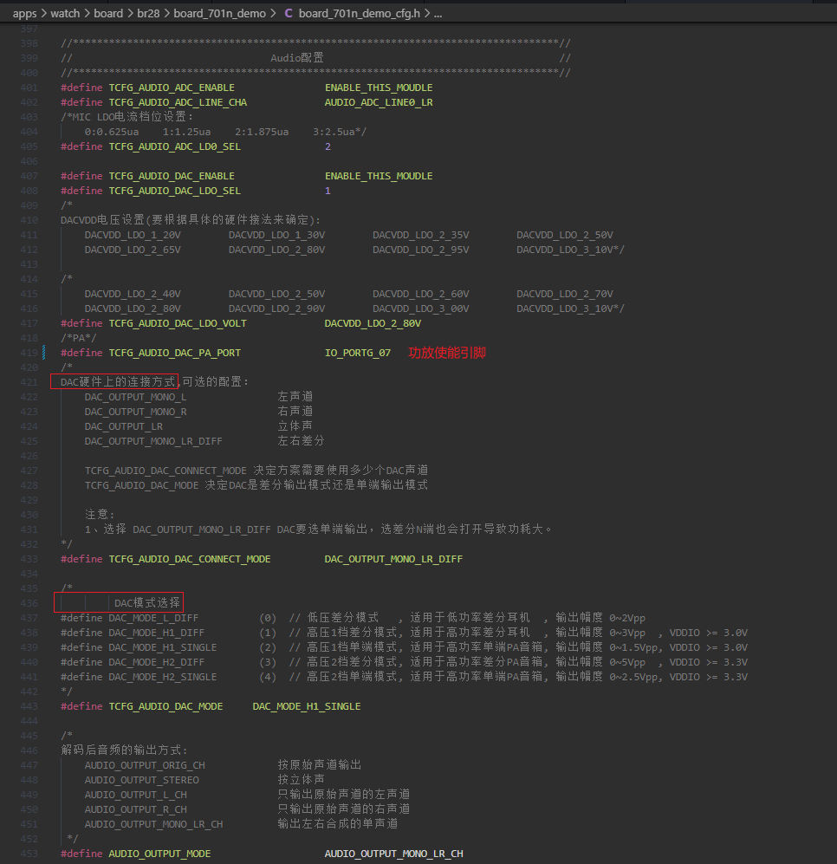Select the 'board' breadcrumb segment
The height and width of the screenshot is (864, 837).
pos(108,13)
